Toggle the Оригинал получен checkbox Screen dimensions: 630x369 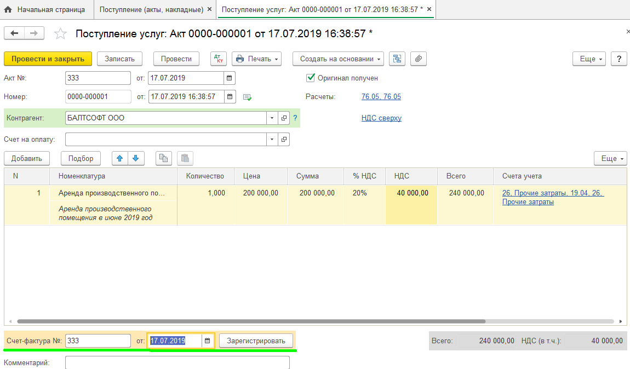tap(311, 78)
